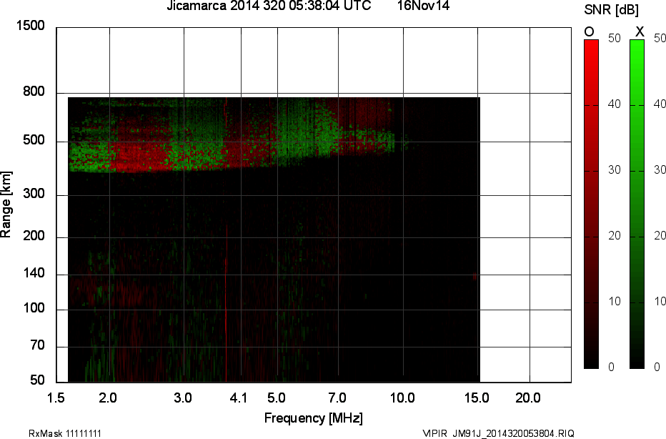Click the green X-mode SNR color bar

(637, 204)
